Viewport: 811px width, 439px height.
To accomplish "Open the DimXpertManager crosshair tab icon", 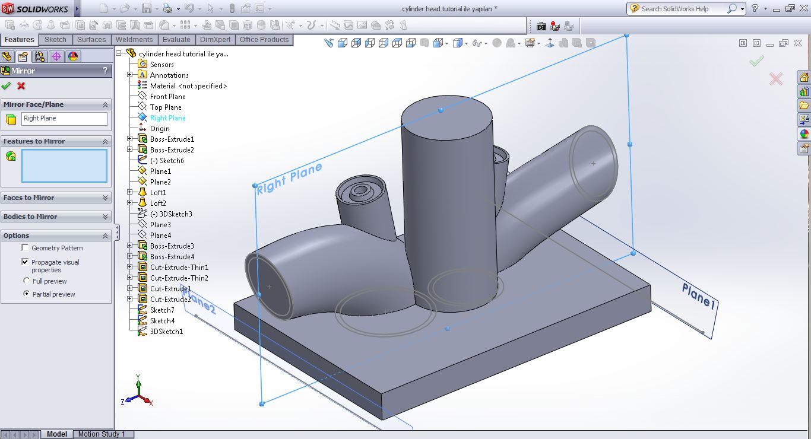I will click(x=56, y=56).
